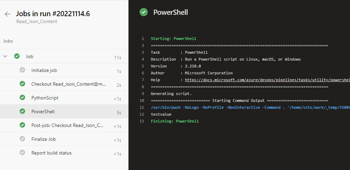Open the Post-job: Checkout step log
Viewport: 350px width, 170px height.
click(x=64, y=125)
